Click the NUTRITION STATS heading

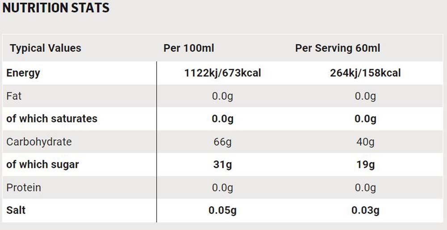click(56, 8)
